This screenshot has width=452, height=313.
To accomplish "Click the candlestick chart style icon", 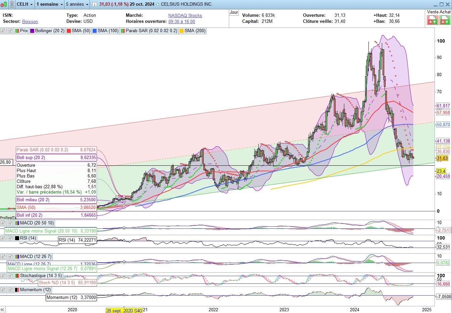I will [x=4, y=4].
